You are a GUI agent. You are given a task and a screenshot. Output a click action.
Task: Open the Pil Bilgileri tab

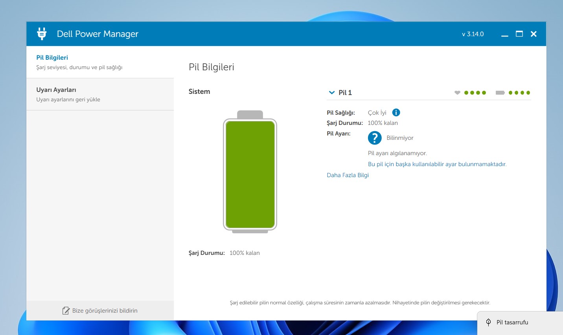pos(52,58)
